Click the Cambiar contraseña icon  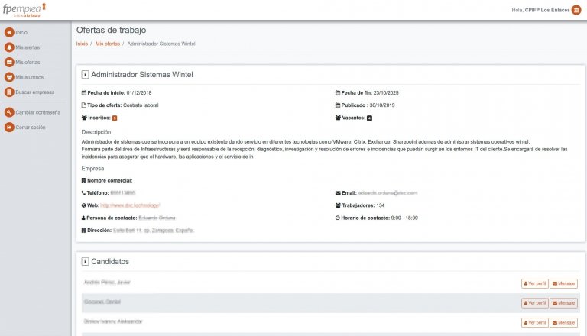(x=9, y=112)
